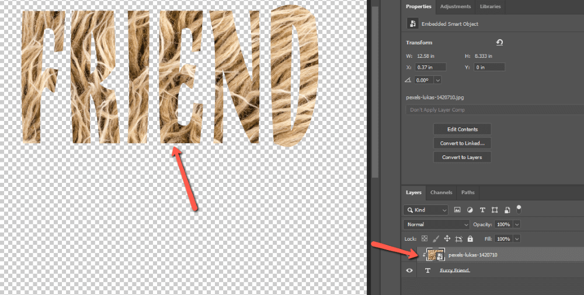Open the Adjustments tab
The image size is (584, 295).
(x=455, y=6)
